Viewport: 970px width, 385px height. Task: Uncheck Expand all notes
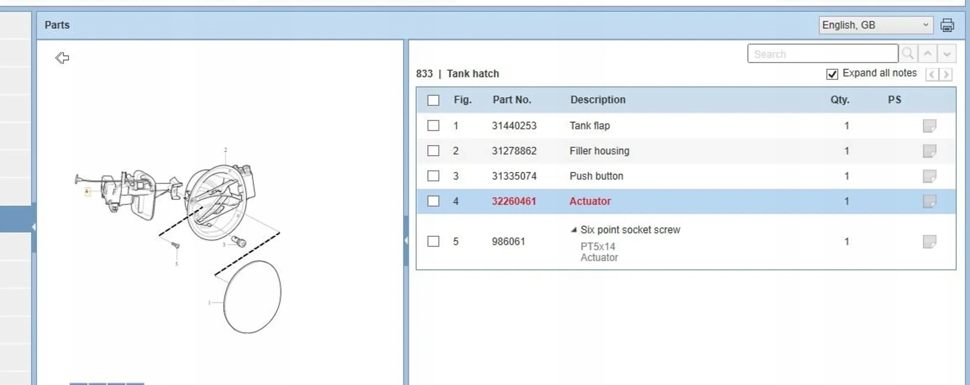[832, 74]
